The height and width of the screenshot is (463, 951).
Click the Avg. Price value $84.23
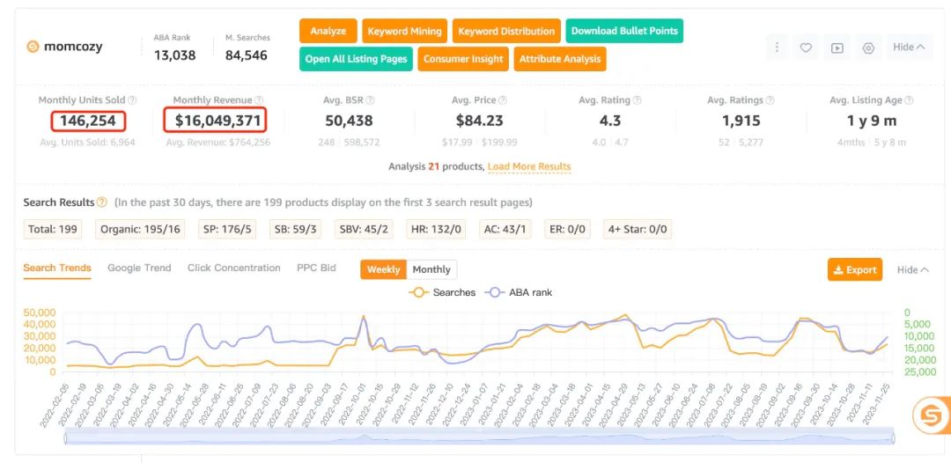(x=480, y=121)
